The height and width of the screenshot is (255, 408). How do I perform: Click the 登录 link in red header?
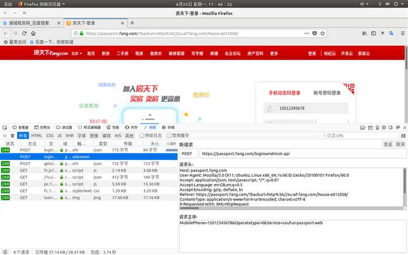tap(312, 53)
